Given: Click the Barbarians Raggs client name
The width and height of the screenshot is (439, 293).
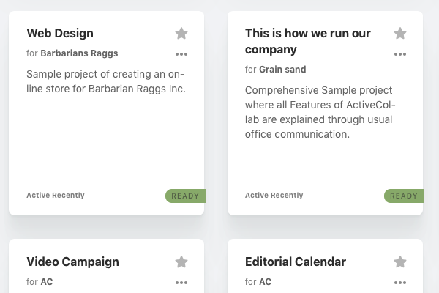Looking at the screenshot, I should [x=79, y=53].
